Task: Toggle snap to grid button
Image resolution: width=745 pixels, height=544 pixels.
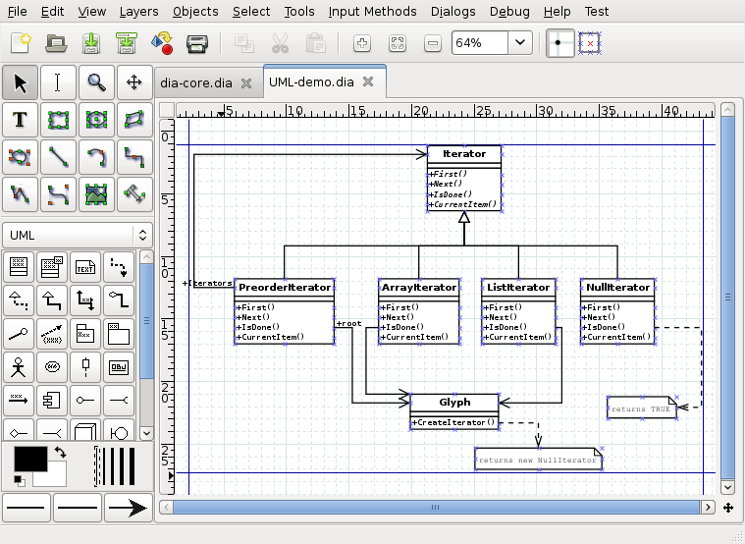Action: coord(560,43)
